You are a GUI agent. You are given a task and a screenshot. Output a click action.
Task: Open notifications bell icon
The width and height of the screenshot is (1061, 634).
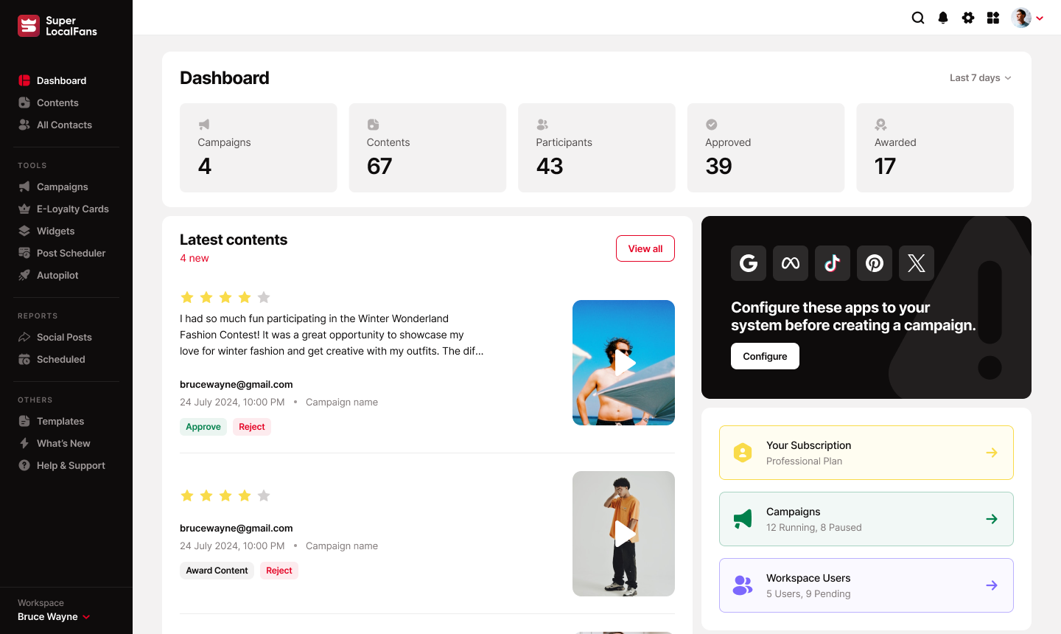[x=943, y=18]
